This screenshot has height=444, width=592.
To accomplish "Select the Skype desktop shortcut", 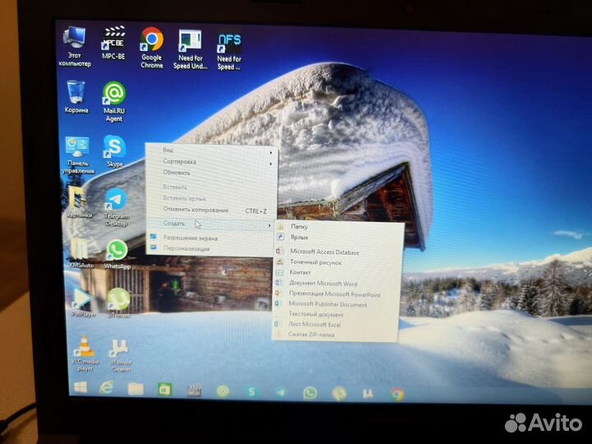I will click(x=115, y=151).
